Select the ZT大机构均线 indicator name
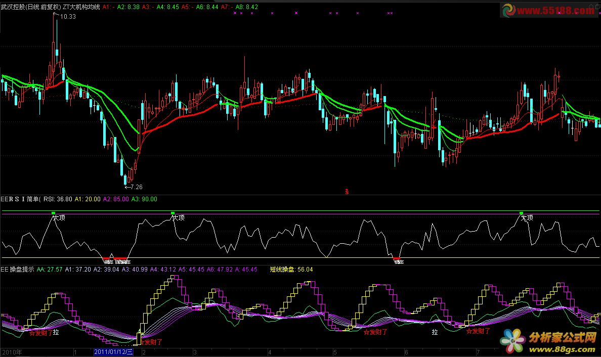 point(81,7)
